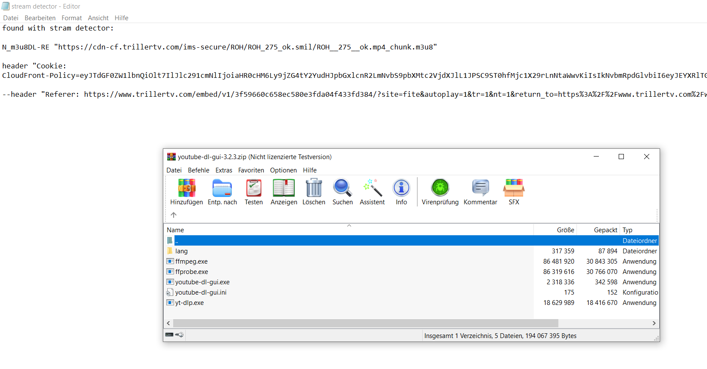Click the Editor notepad title bar icon
707x369 pixels.
(6, 6)
